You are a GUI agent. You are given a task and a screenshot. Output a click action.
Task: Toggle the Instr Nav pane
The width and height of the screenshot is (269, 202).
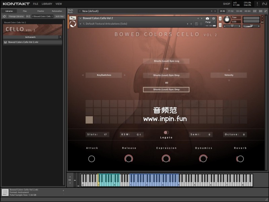(60, 16)
